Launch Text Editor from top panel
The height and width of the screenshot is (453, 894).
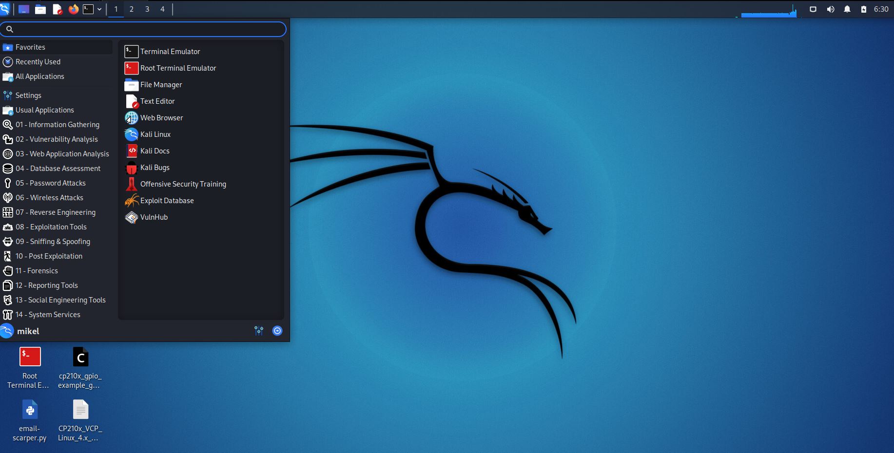[x=57, y=9]
